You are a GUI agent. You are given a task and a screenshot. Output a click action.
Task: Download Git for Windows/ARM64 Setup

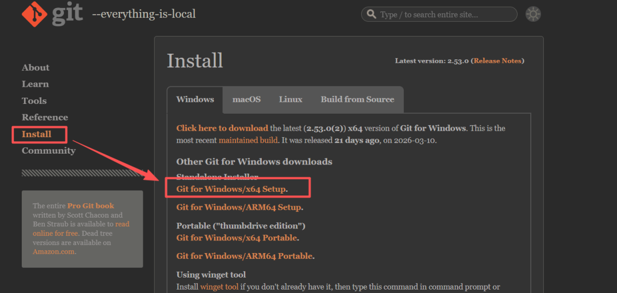(x=239, y=207)
